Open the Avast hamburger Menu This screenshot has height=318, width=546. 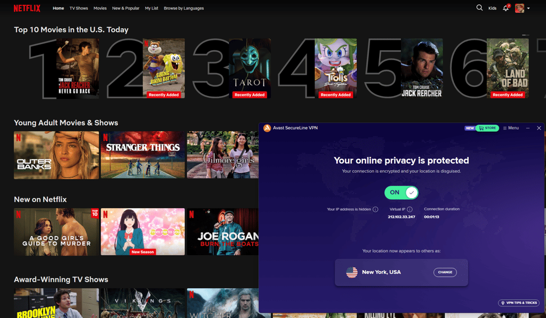(x=511, y=128)
